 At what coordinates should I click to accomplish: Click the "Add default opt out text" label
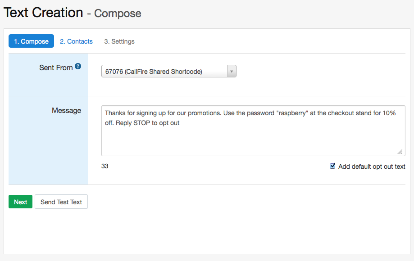[x=372, y=166]
